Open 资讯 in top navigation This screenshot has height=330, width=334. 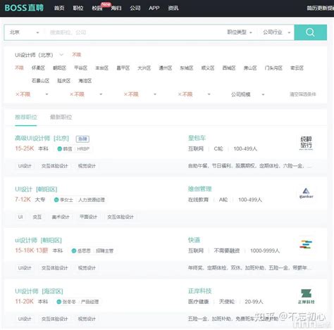point(173,8)
